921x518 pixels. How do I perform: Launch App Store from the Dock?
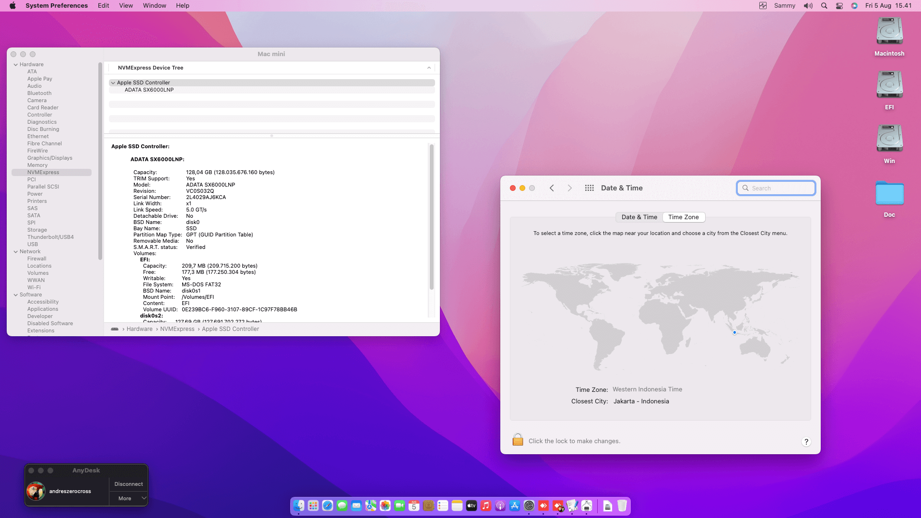pyautogui.click(x=515, y=506)
